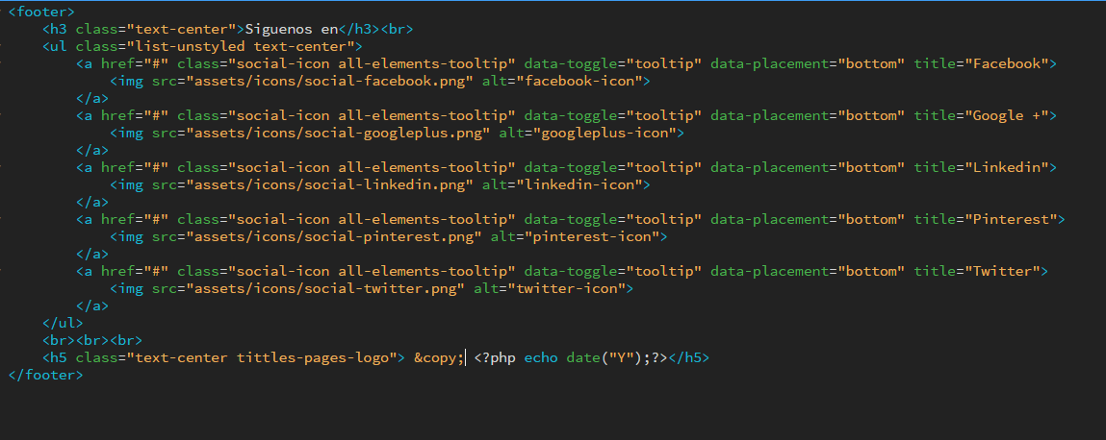The width and height of the screenshot is (1106, 440).
Task: Click the closing footer tag
Action: coord(46,376)
